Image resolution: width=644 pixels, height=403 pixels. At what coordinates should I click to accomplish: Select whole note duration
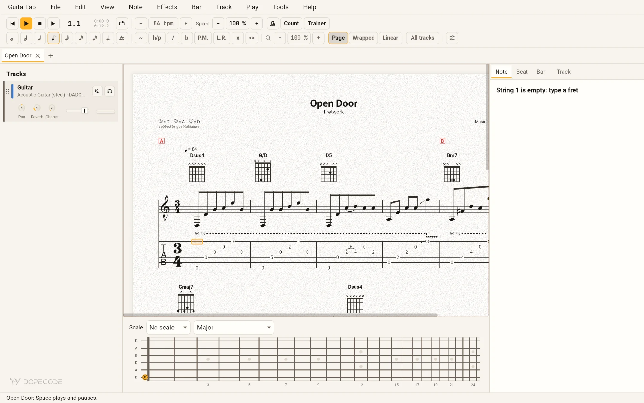tap(12, 38)
